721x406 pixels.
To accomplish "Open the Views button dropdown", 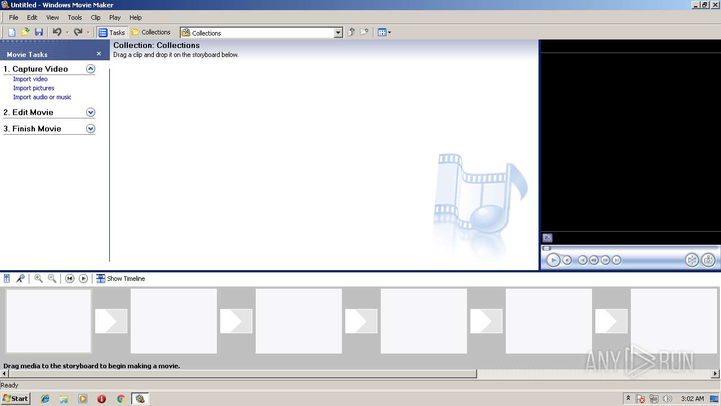I will point(384,33).
